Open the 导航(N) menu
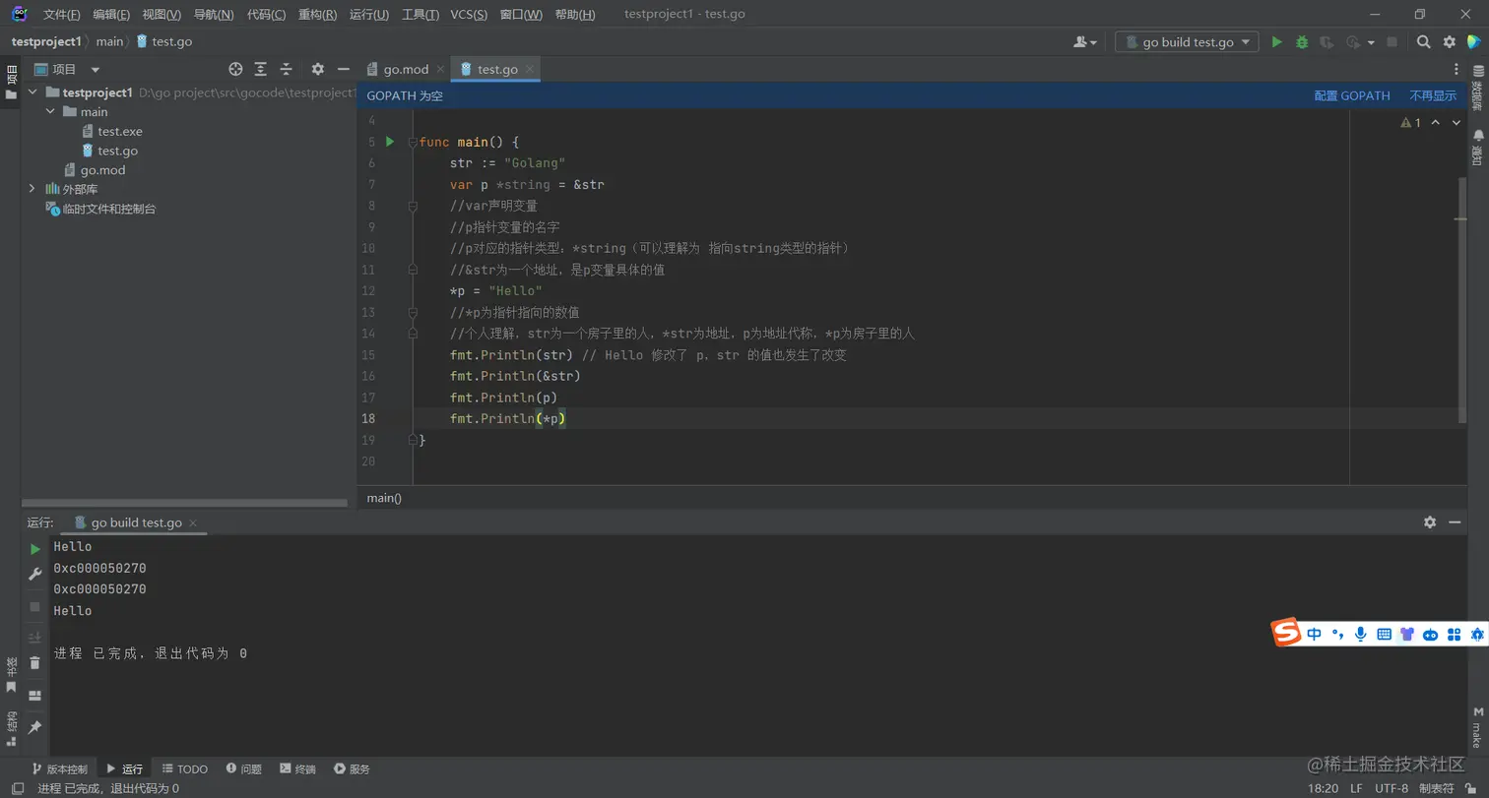 pyautogui.click(x=214, y=15)
